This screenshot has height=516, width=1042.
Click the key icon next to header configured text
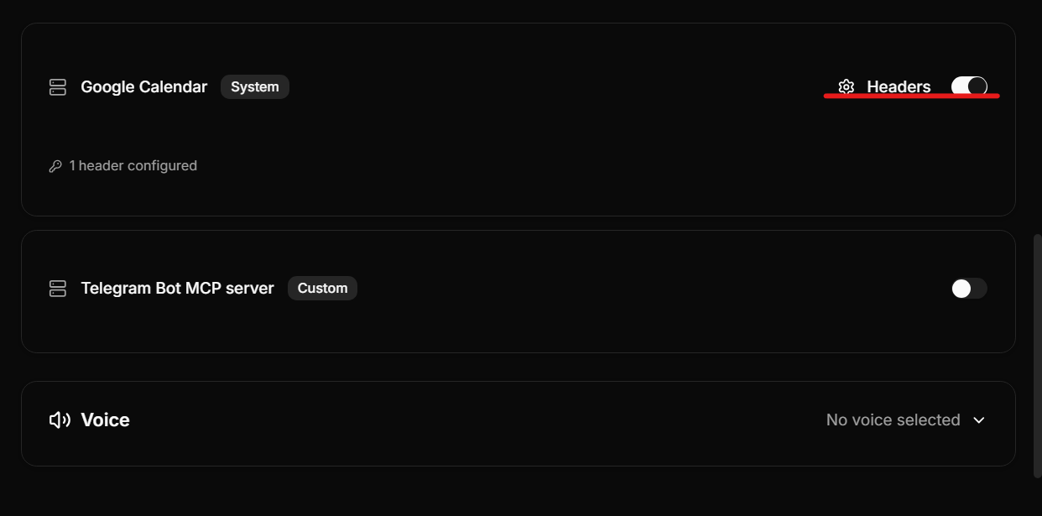[56, 165]
